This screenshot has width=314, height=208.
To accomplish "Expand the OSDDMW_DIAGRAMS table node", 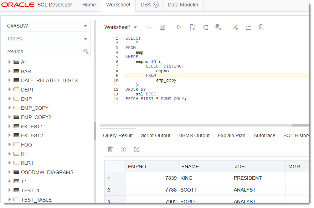I will 9,172.
